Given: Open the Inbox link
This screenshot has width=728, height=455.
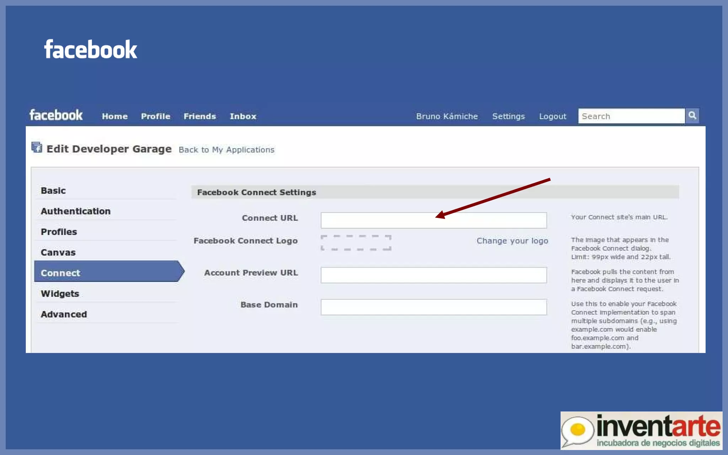Looking at the screenshot, I should [x=243, y=116].
